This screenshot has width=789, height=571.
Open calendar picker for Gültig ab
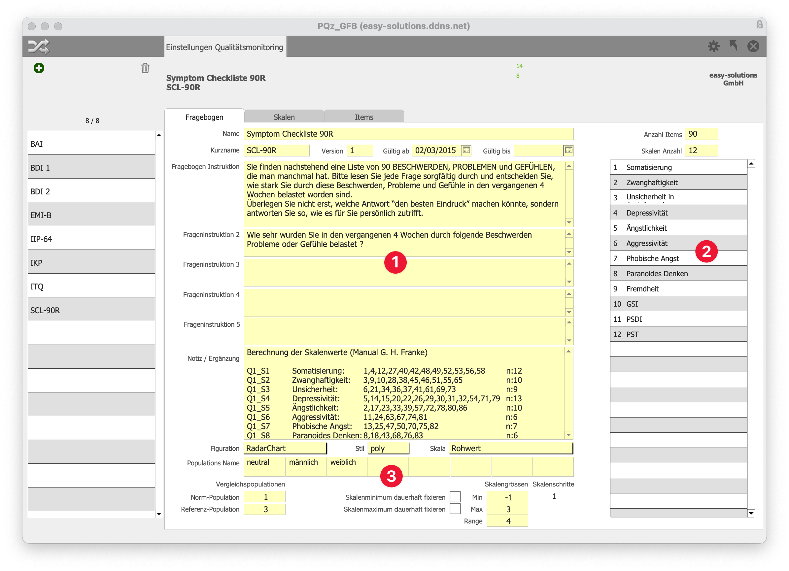click(466, 150)
